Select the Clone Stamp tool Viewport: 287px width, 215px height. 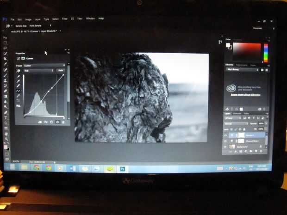(x=5, y=80)
